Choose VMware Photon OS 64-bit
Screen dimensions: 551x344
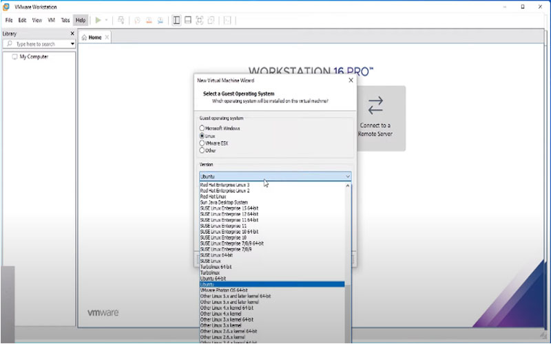(x=272, y=290)
